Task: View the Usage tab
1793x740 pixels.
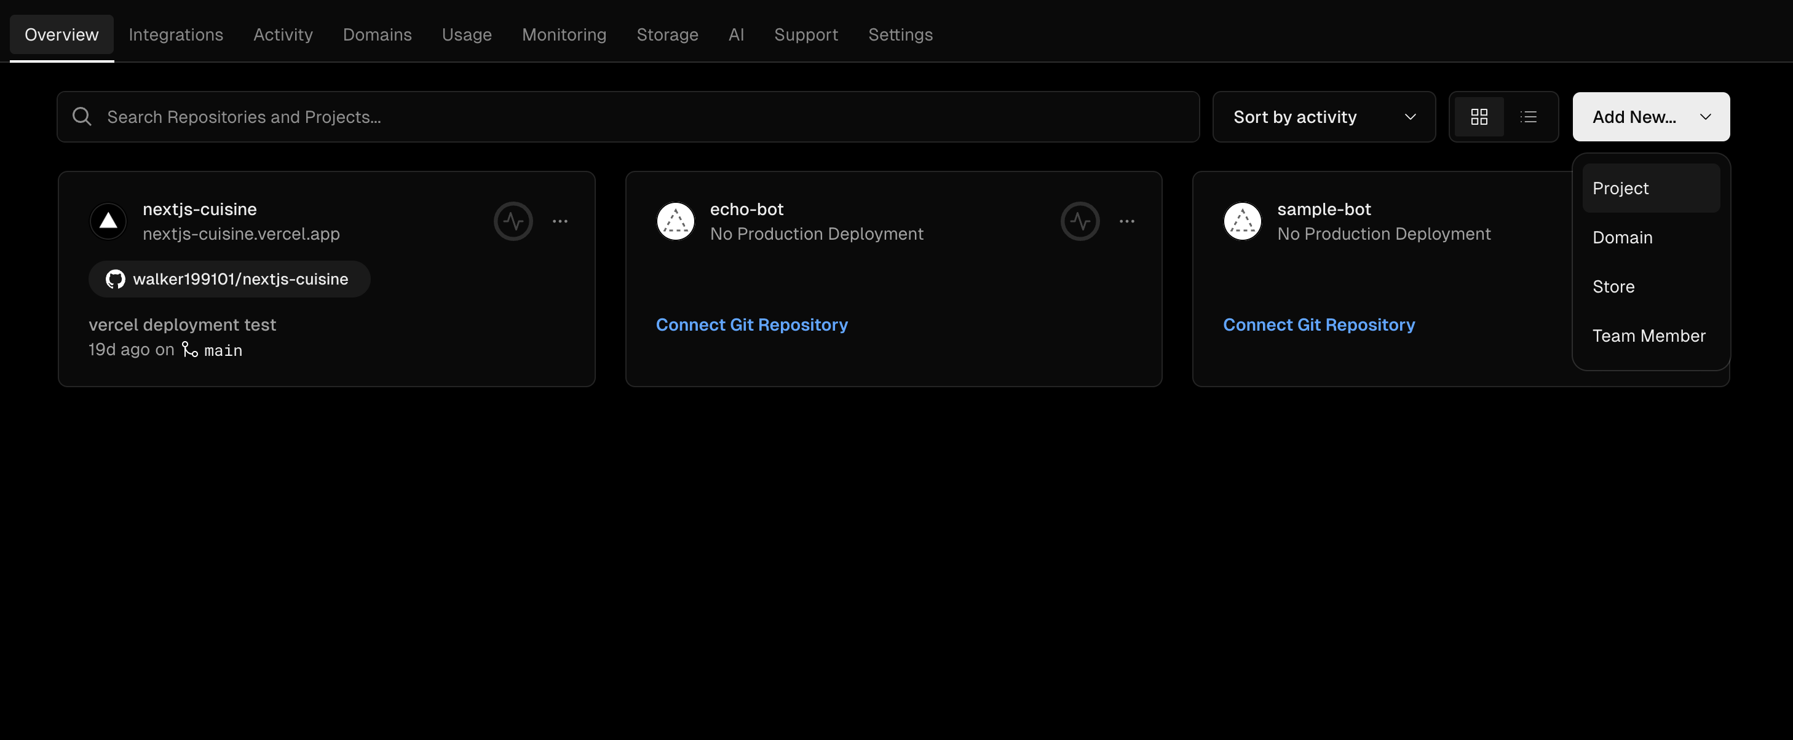Action: (466, 34)
